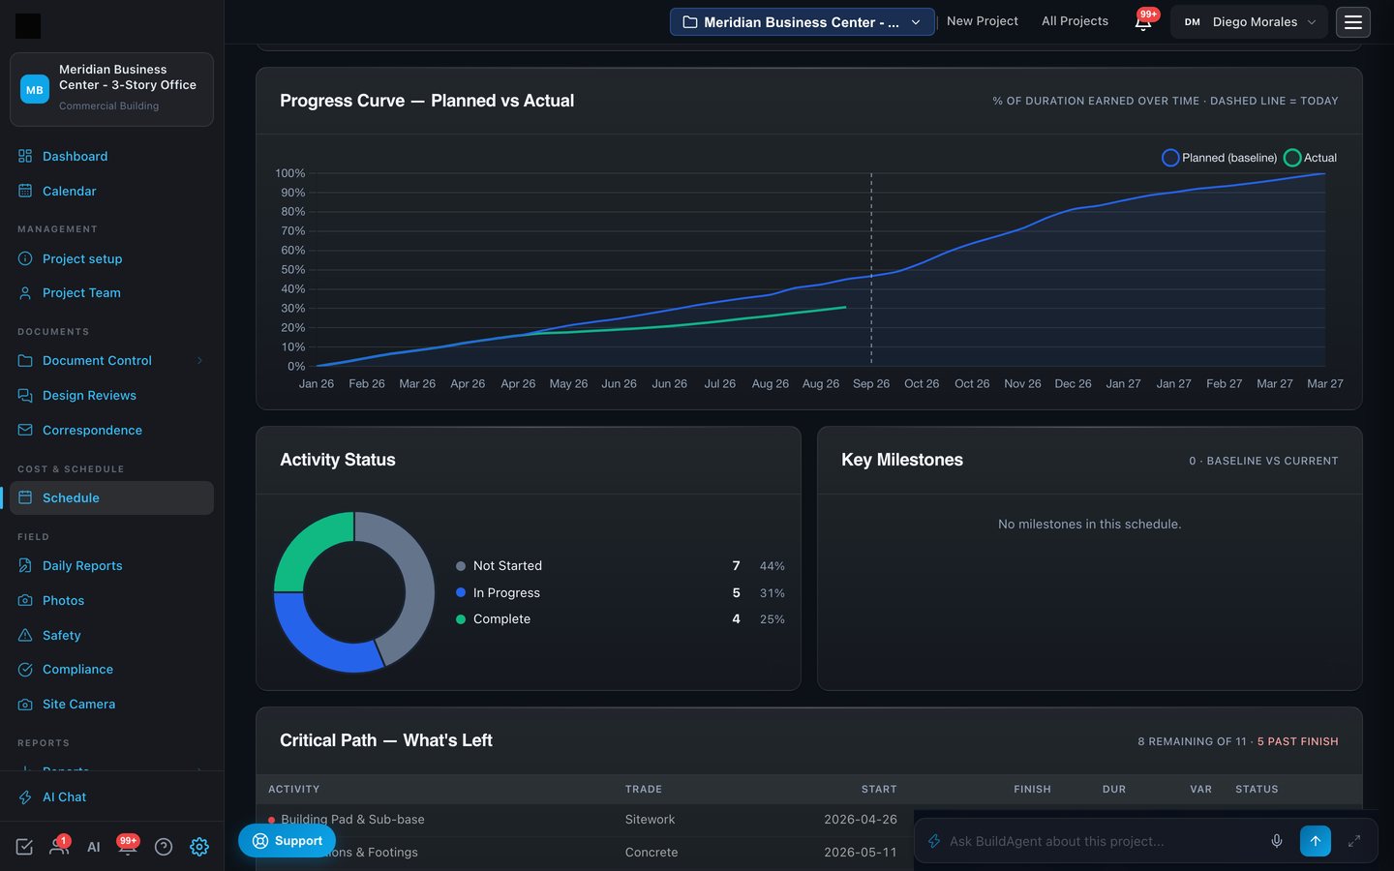Click the START column header
1394x871 pixels.
point(879,790)
